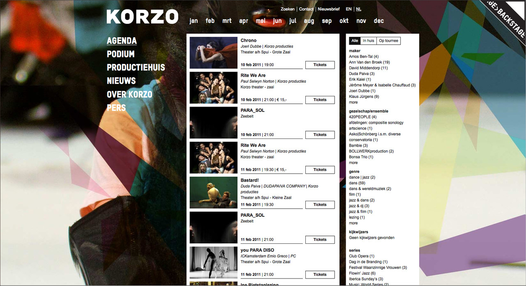Open the you PARA DISO thumbnail
Screen dimensions: 526x286
pos(214,262)
